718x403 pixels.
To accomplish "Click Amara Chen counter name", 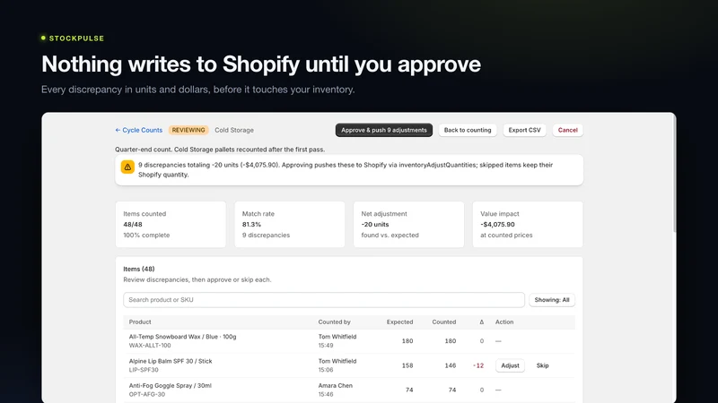I will [335, 386].
